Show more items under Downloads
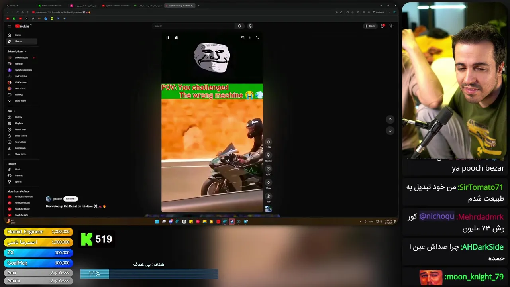 point(22,154)
